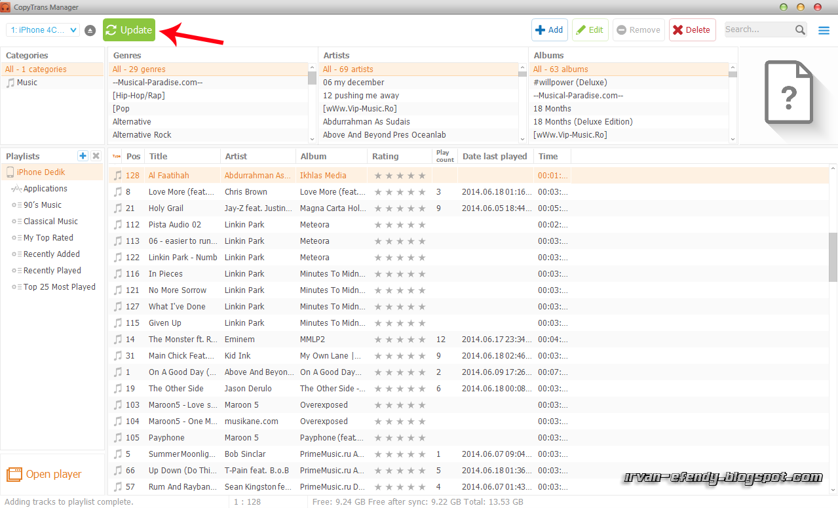Open the player via Open player
The height and width of the screenshot is (508, 838).
(44, 475)
